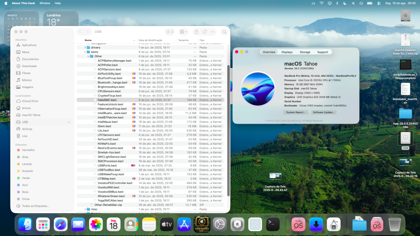Click the Share icon in Finder toolbar
420x236 pixels.
(x=196, y=31)
